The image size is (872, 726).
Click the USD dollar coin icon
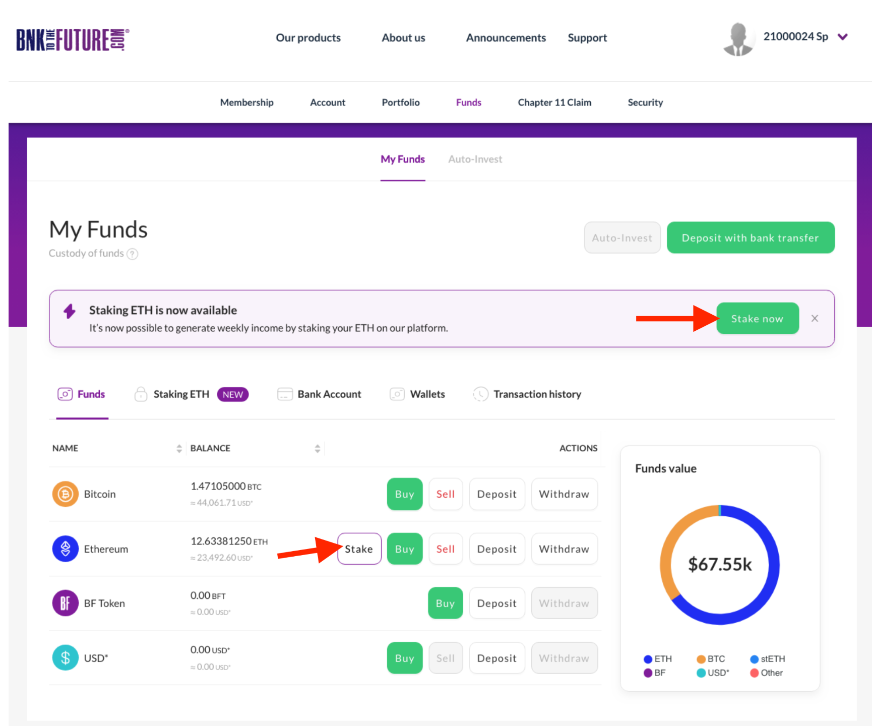point(66,658)
